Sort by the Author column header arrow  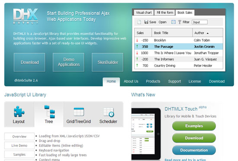pos(207,33)
